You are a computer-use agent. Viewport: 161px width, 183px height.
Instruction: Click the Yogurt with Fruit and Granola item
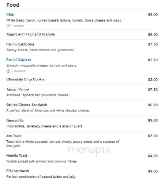coord(30,34)
